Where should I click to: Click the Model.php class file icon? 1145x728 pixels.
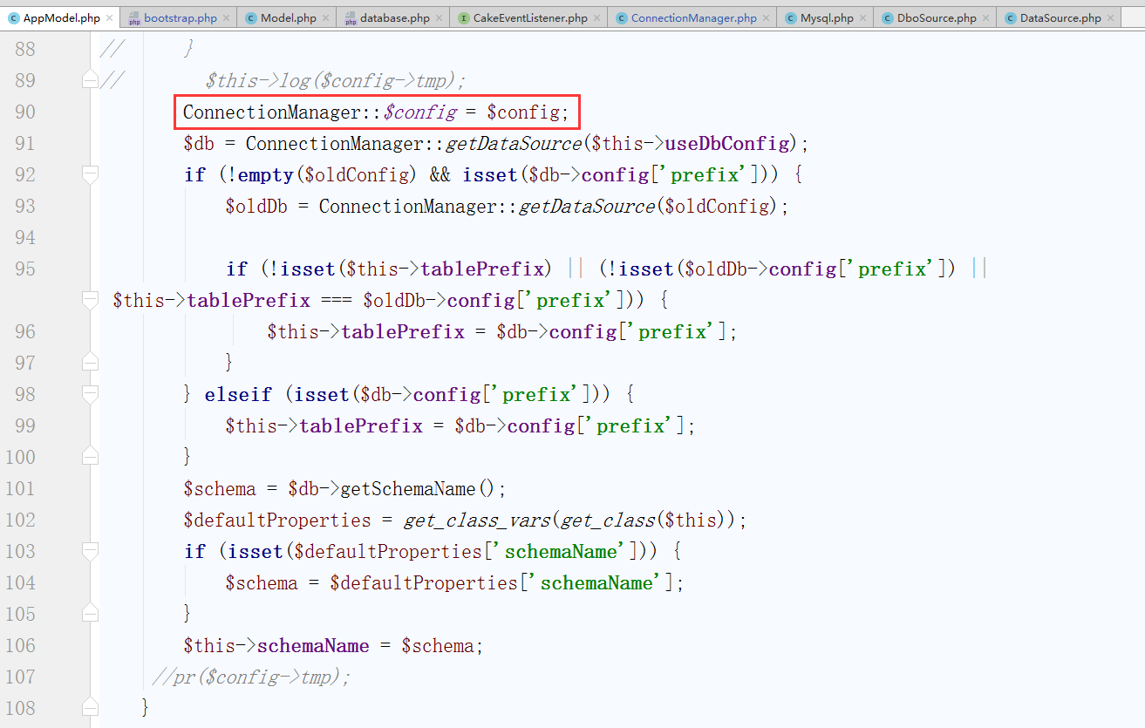250,17
